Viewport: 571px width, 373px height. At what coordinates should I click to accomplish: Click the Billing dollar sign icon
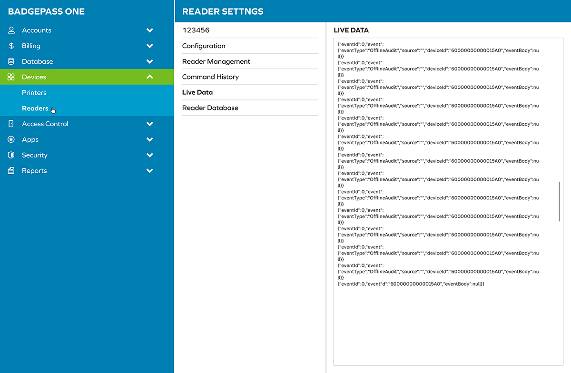click(11, 46)
